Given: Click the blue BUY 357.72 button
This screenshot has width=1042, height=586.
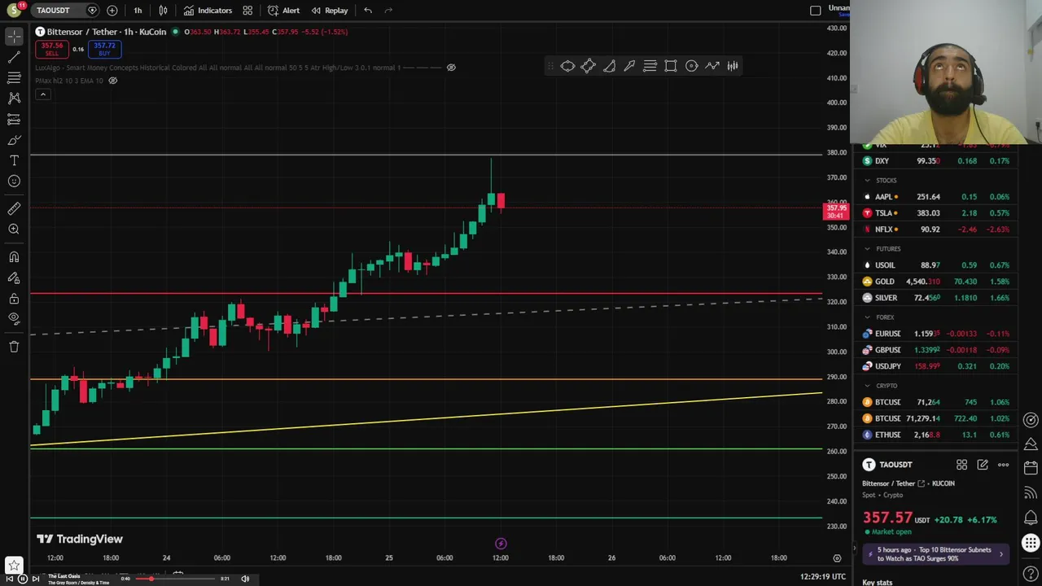Looking at the screenshot, I should click(x=104, y=49).
